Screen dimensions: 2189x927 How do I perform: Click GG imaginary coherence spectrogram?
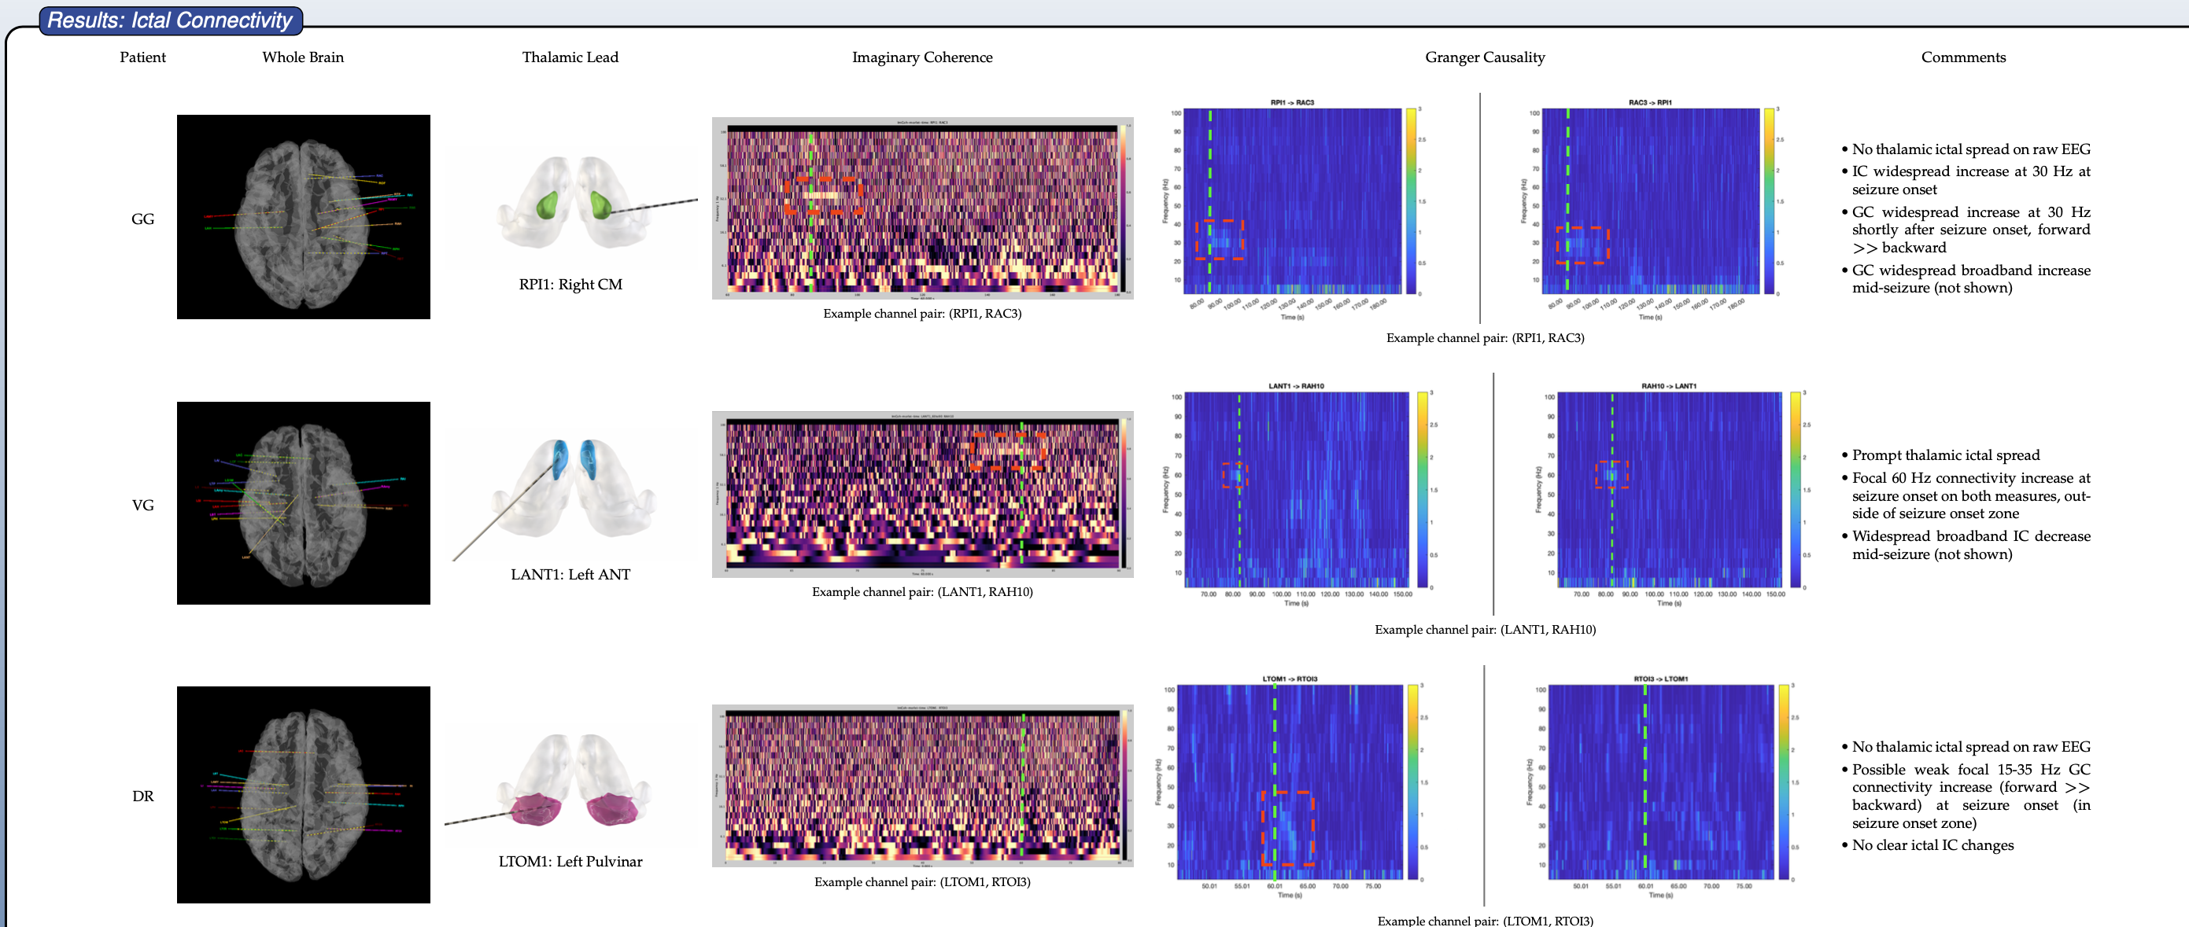pos(922,209)
